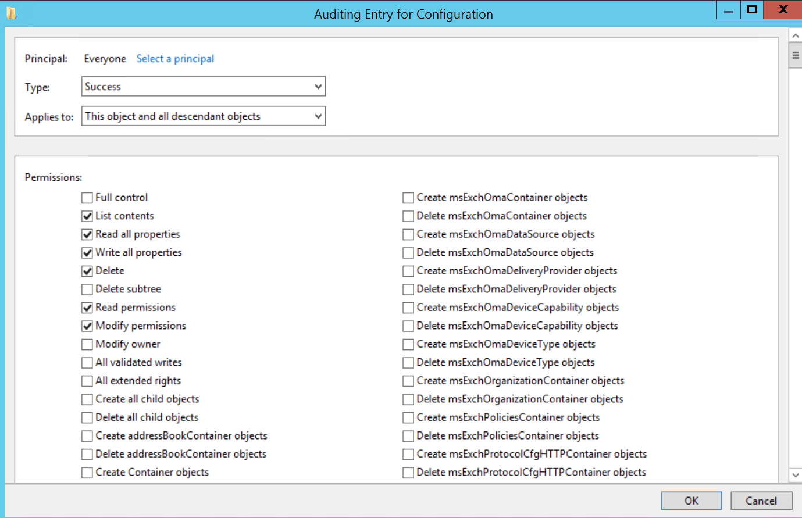The image size is (802, 518).
Task: Disable Read all properties
Action: coord(87,234)
